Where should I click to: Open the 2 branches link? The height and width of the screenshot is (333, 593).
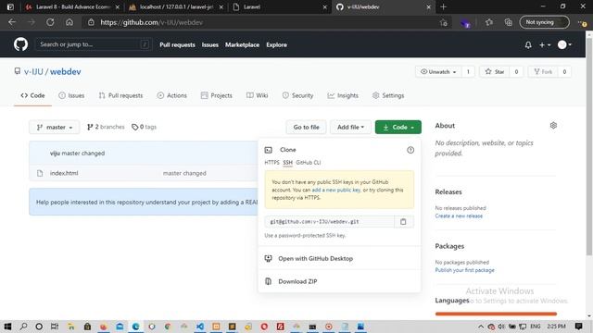(x=106, y=127)
